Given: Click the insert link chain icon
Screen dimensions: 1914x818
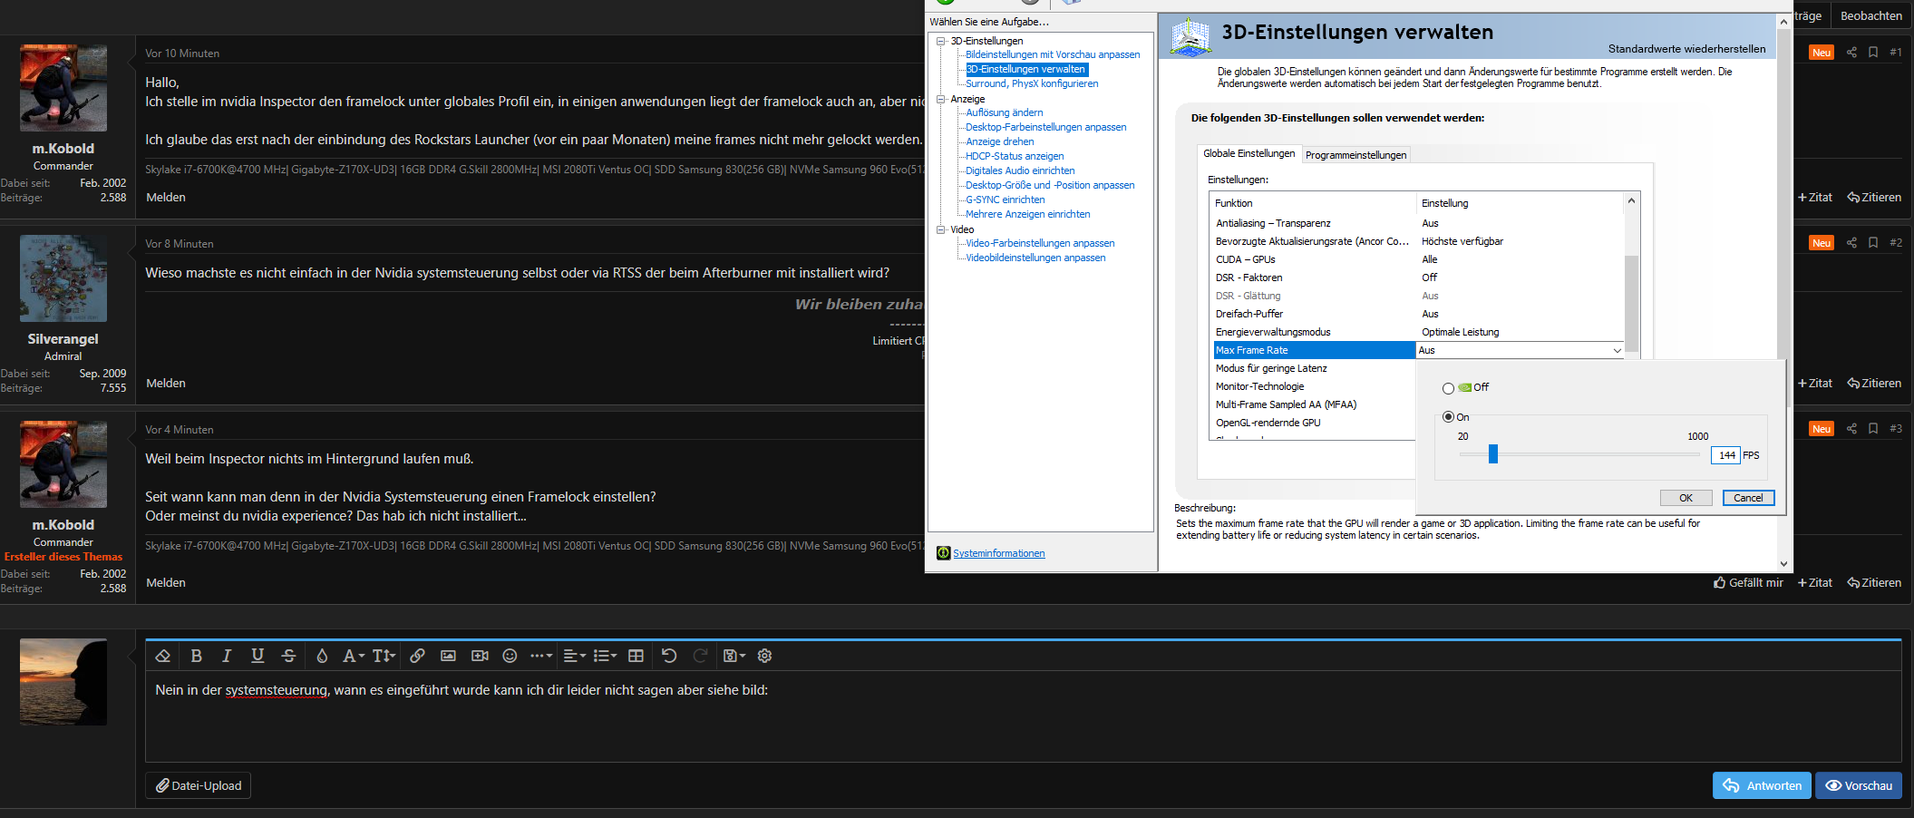Looking at the screenshot, I should pyautogui.click(x=417, y=656).
